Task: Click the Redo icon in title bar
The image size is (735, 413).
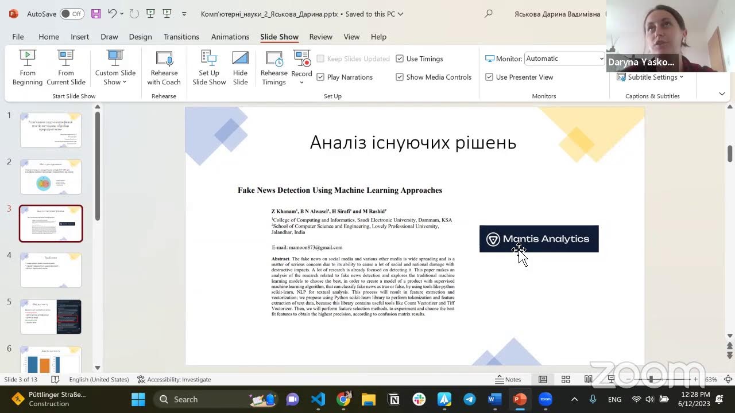Action: [x=134, y=14]
